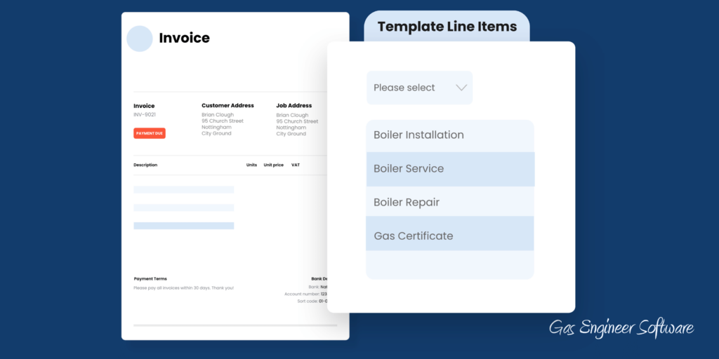
Task: Click the empty row below Gas Certificate
Action: 449,265
